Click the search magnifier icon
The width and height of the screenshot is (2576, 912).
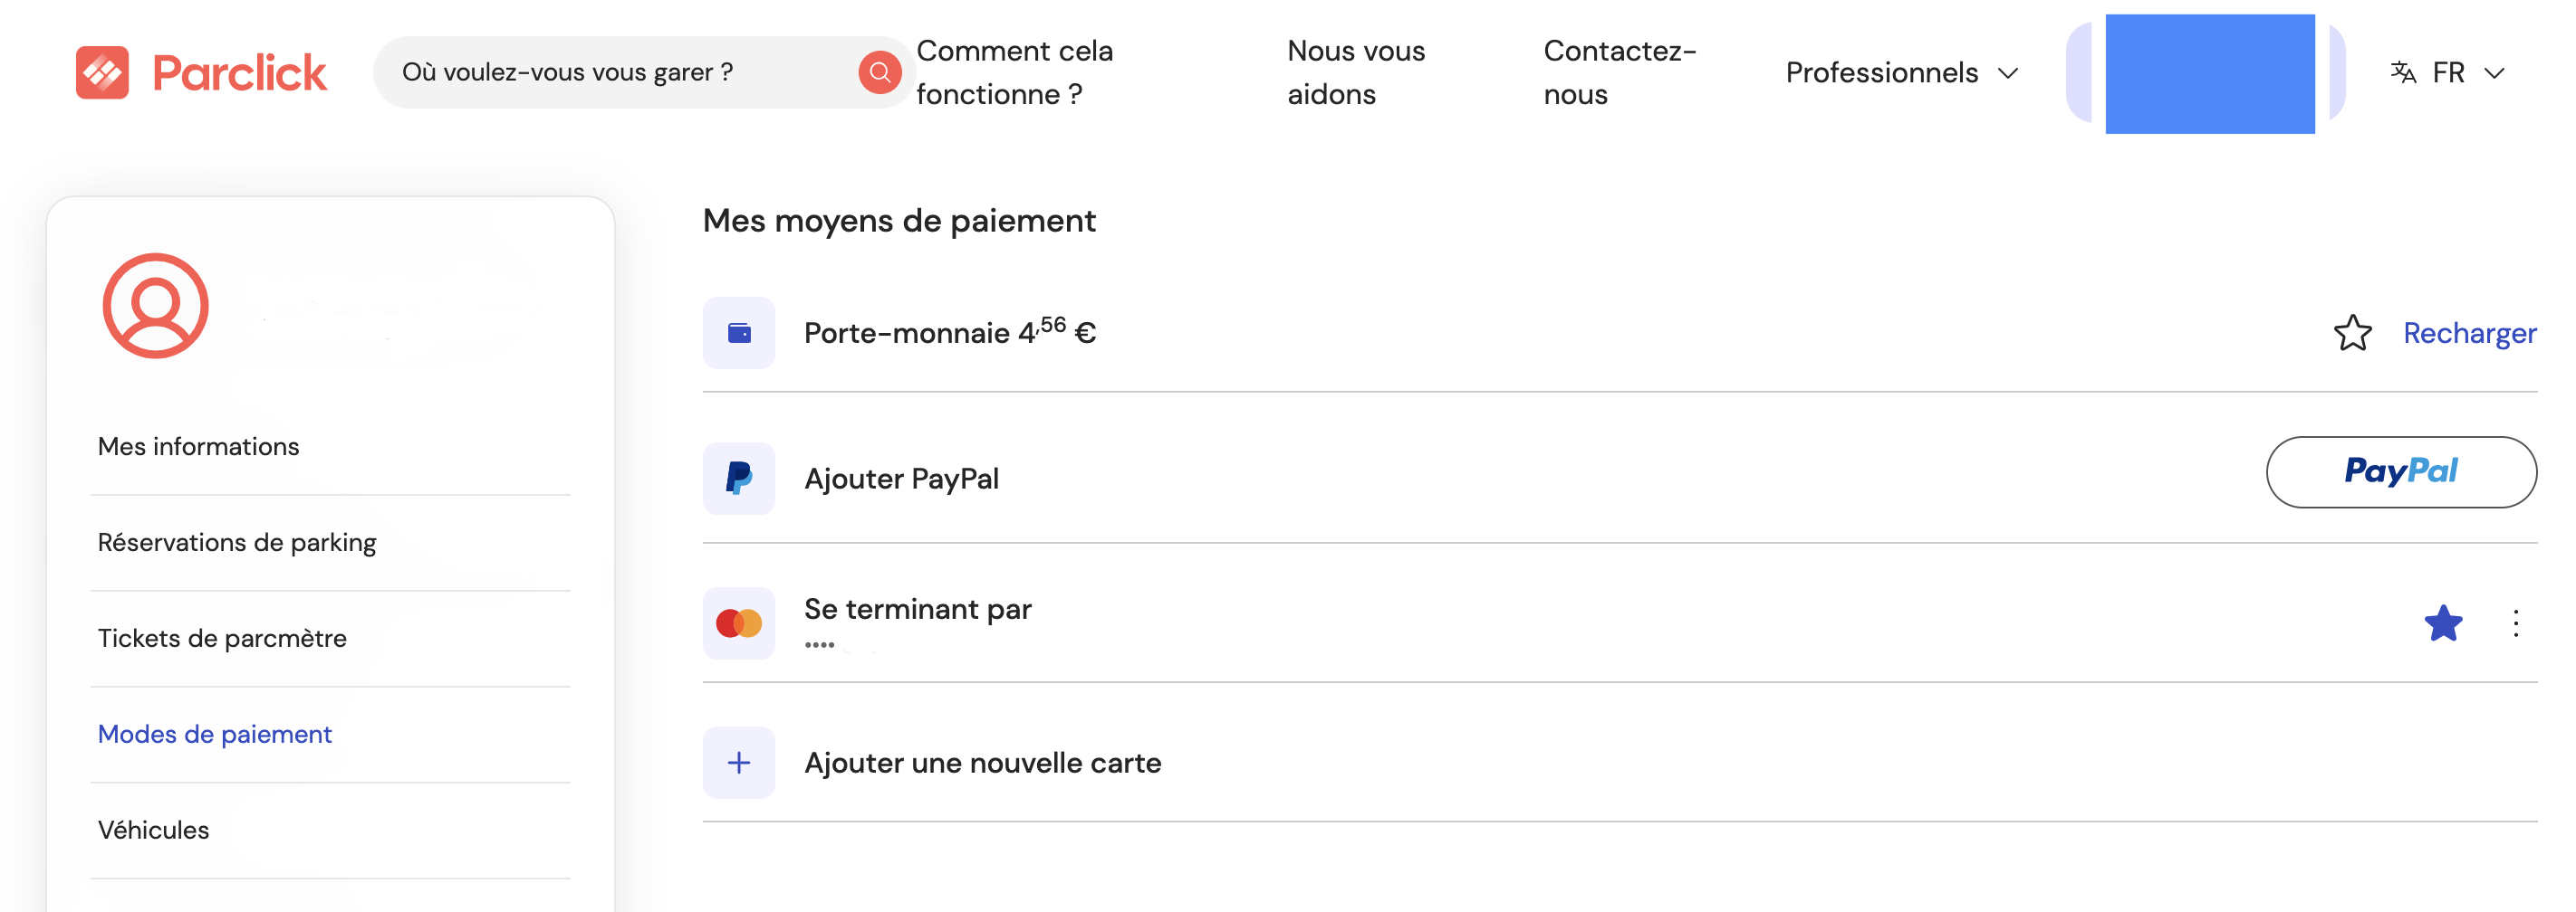(x=878, y=71)
